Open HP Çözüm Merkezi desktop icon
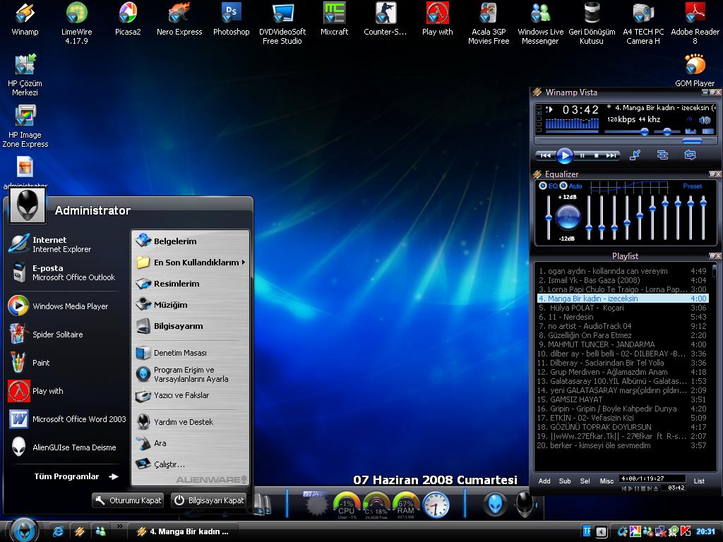This screenshot has height=542, width=723. [x=25, y=75]
